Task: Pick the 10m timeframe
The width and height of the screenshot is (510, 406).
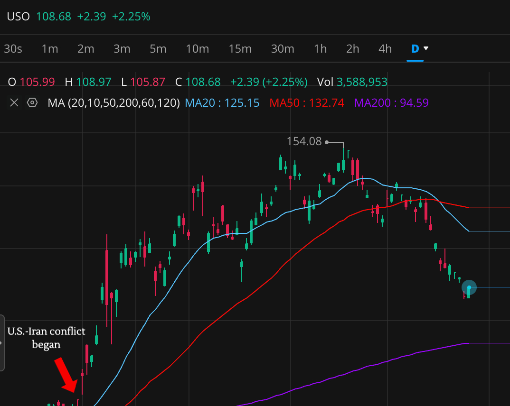Action: (198, 49)
